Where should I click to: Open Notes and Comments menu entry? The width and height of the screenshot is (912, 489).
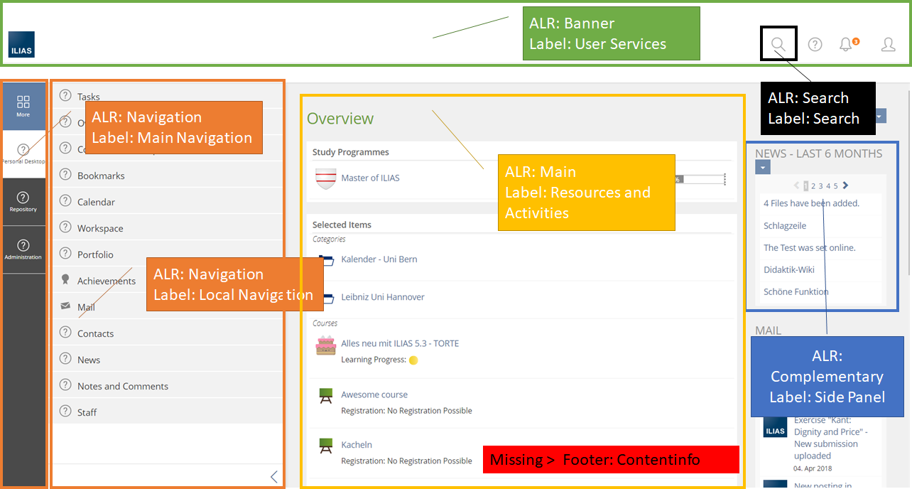[x=122, y=386]
